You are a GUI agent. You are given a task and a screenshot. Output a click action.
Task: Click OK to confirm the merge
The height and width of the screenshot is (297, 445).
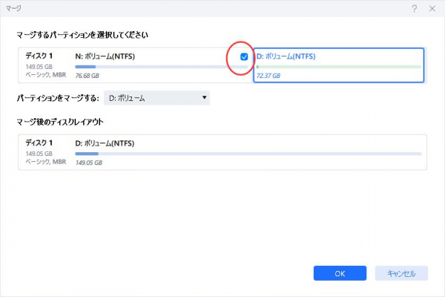point(340,273)
